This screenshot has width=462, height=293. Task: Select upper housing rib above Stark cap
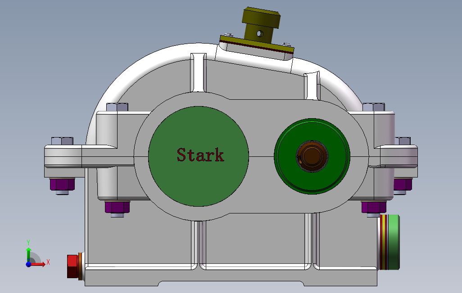[x=199, y=73]
